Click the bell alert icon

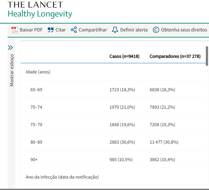(115, 30)
